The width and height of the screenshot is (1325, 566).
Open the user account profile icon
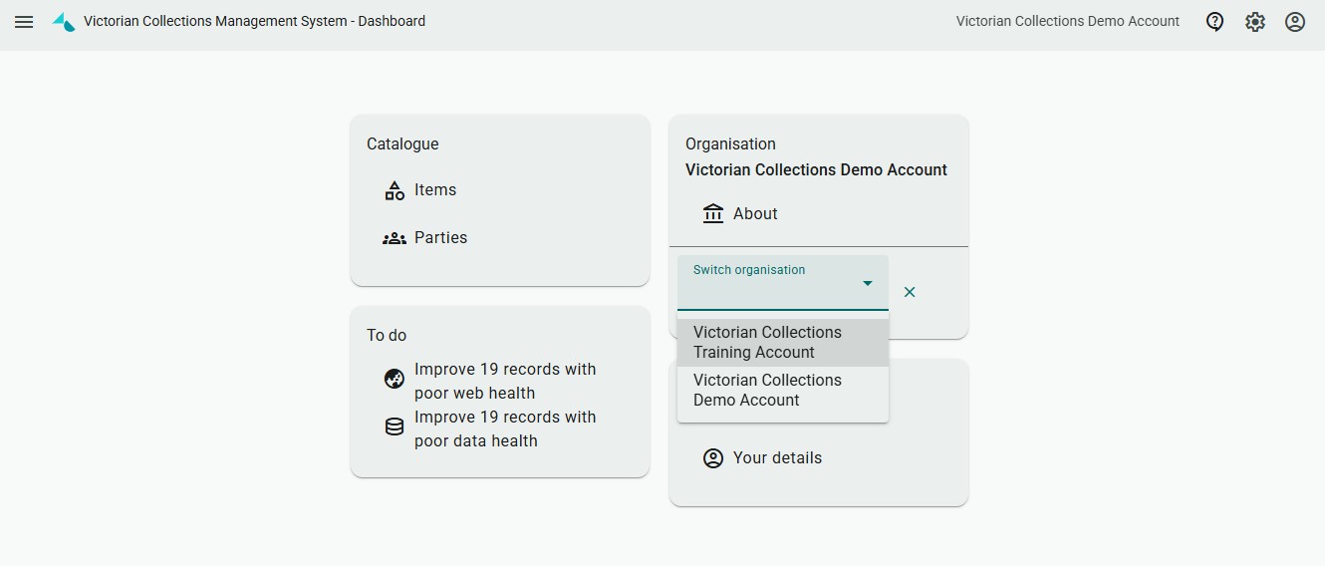(1294, 21)
